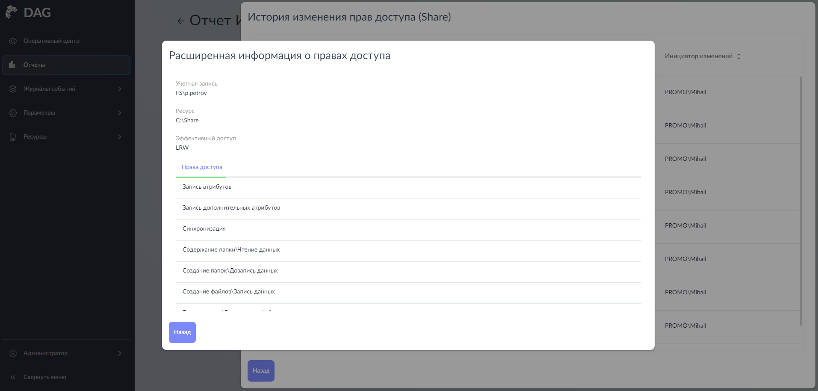This screenshot has width=818, height=391.
Task: Click the layers icon beside Журналы событий
Action: click(x=13, y=89)
